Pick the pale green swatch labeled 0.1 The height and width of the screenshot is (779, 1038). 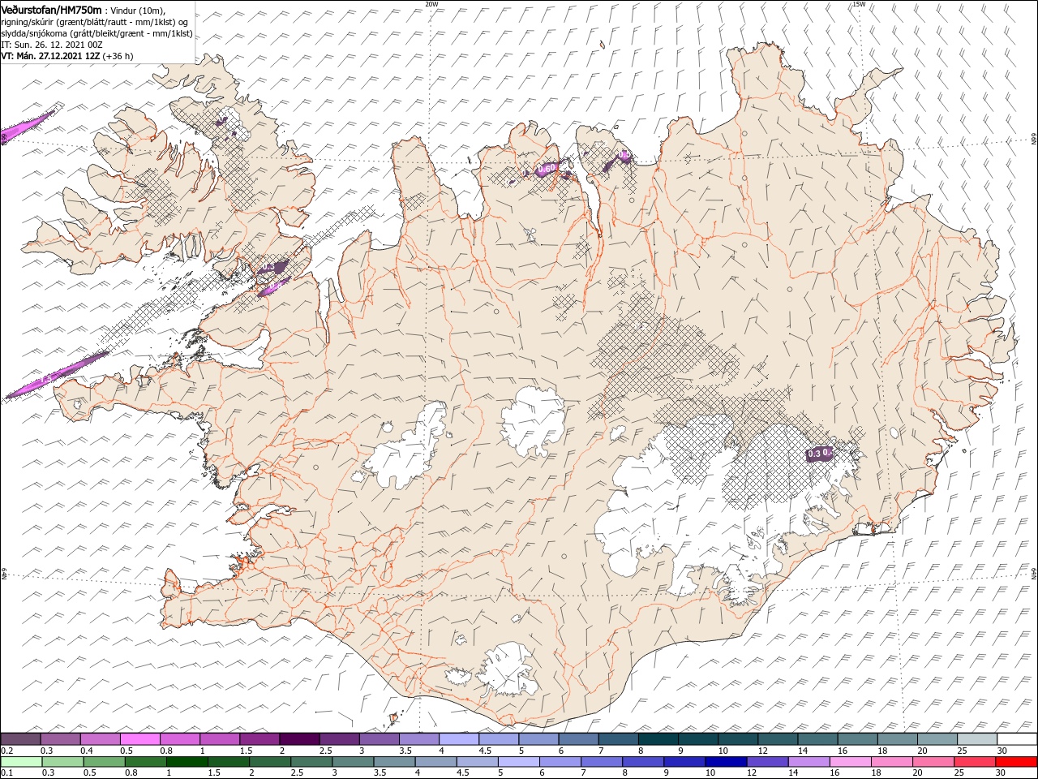click(21, 762)
